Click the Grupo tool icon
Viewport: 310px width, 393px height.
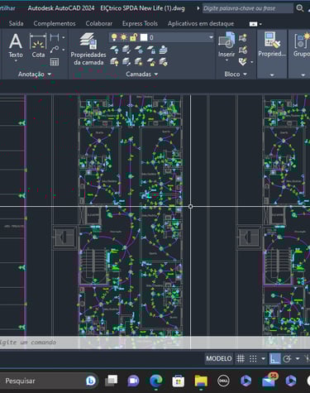(302, 45)
